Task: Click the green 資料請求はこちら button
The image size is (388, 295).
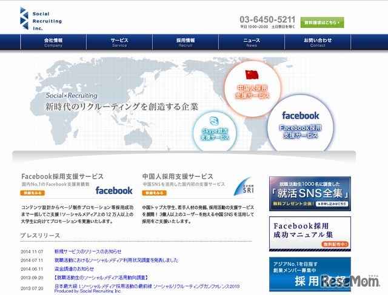Action: point(322,22)
